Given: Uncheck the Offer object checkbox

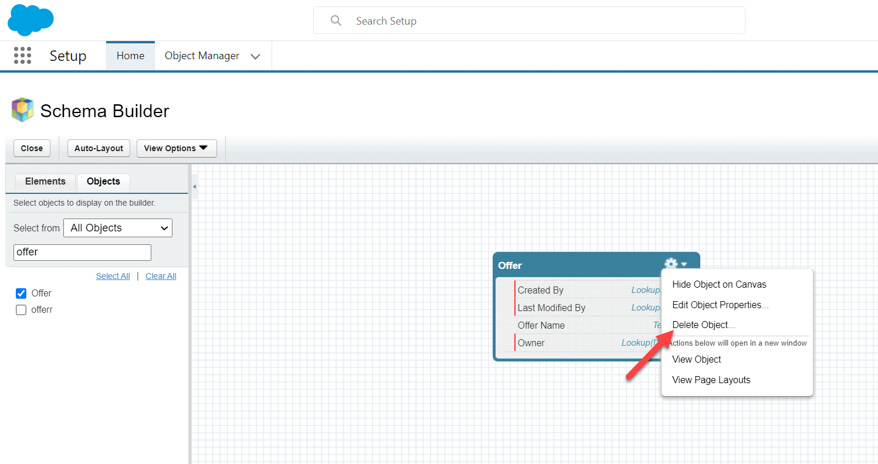Looking at the screenshot, I should (x=22, y=293).
